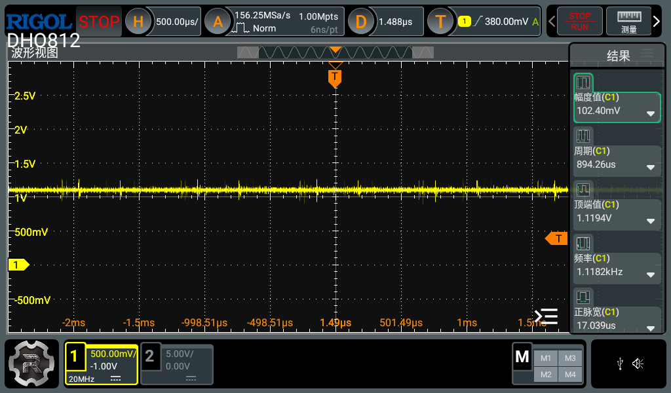The height and width of the screenshot is (393, 671).
Task: Select the channel 2 5.00V/ scale label
Action: pos(180,354)
